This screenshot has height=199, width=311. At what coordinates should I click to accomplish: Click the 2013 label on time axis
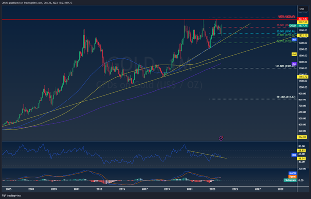pyautogui.click(x=99, y=189)
